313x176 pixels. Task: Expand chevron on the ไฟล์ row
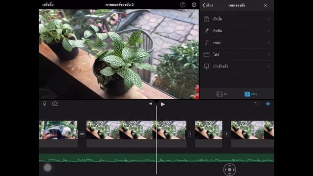point(268,54)
